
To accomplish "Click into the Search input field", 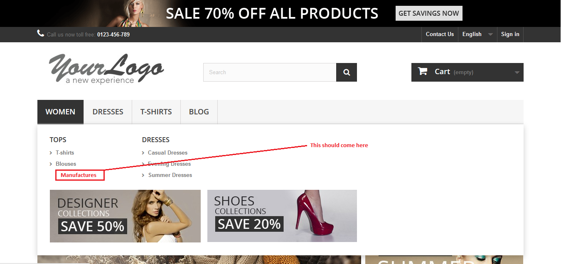I will (x=270, y=72).
